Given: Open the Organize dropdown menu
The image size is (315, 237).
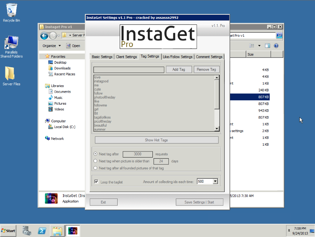Looking at the screenshot, I should point(52,46).
